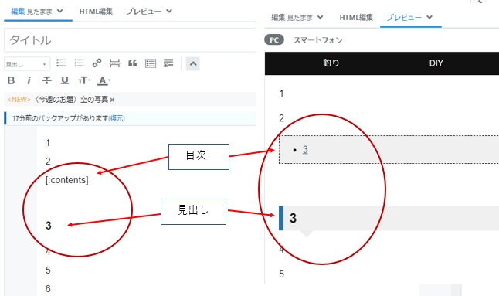Insert a blockquote with quote icon
499x296 pixels.
132,63
